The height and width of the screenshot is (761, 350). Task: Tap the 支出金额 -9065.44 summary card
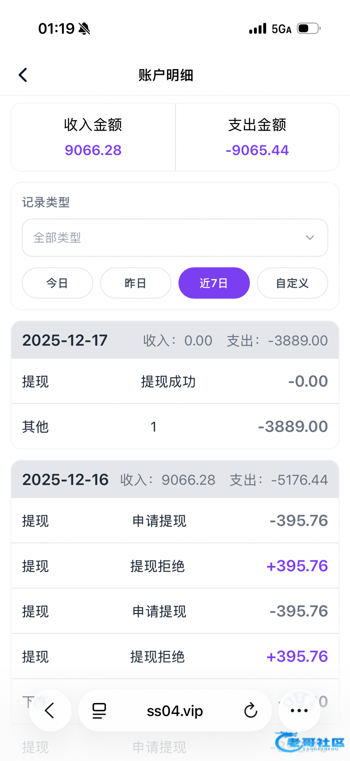[257, 137]
